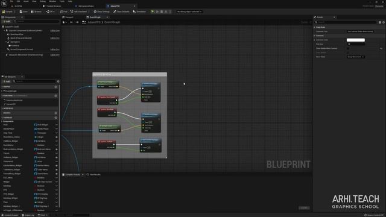Click the Compile toolbar button
Screen dimensions: 386x217
click(7, 11)
